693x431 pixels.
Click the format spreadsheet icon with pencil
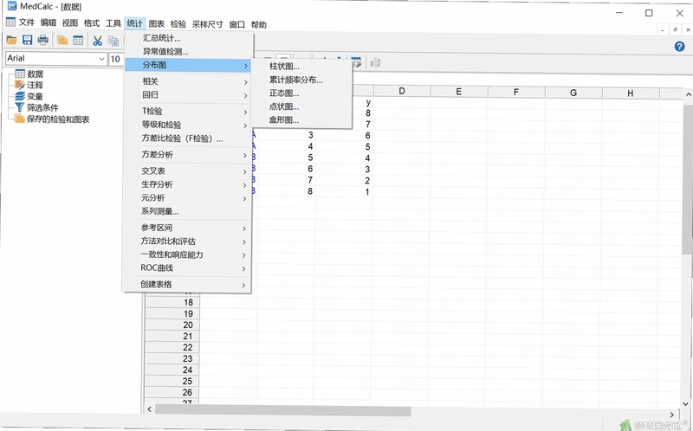click(356, 62)
